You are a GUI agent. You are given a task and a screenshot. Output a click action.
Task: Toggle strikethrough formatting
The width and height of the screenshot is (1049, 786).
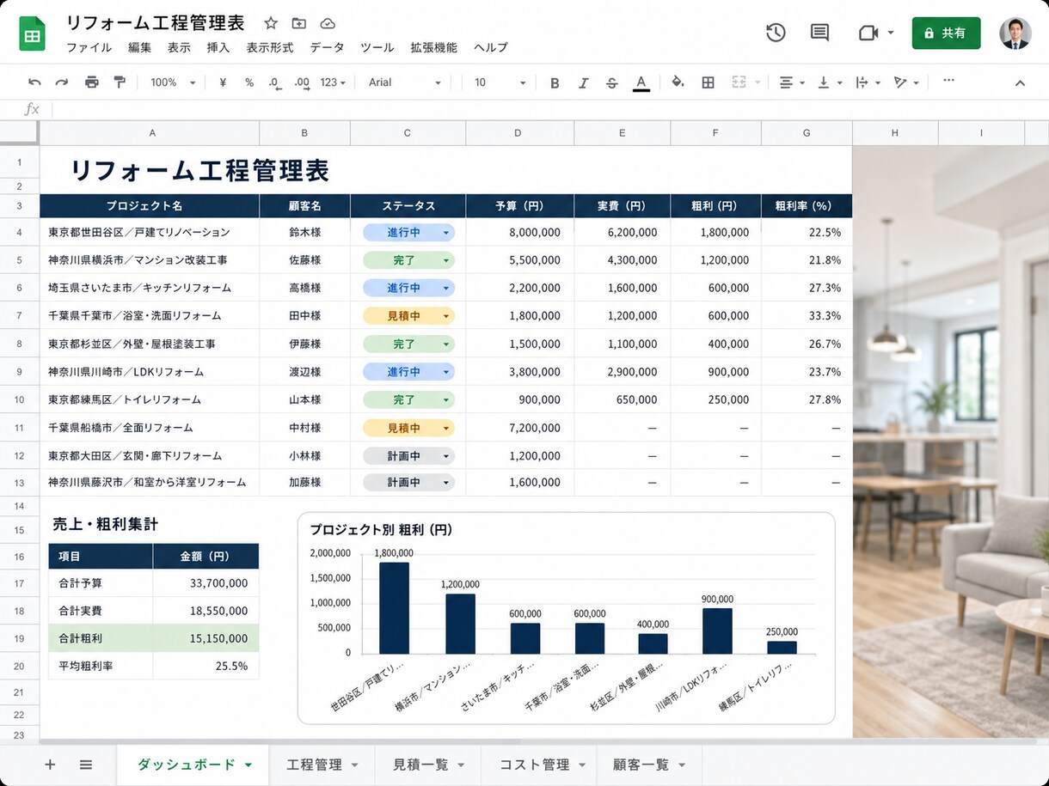coord(611,82)
